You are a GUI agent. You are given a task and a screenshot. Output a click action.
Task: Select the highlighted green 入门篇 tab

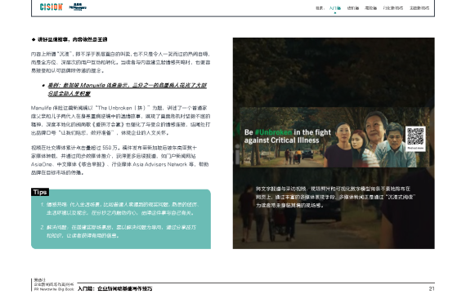pyautogui.click(x=335, y=8)
